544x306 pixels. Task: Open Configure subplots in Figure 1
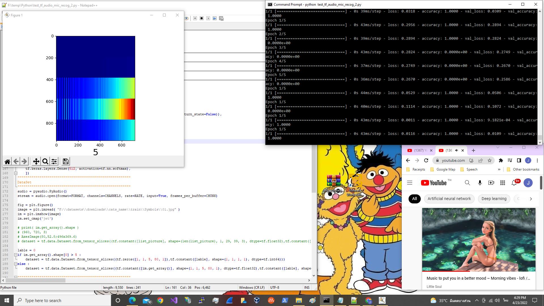[54, 161]
